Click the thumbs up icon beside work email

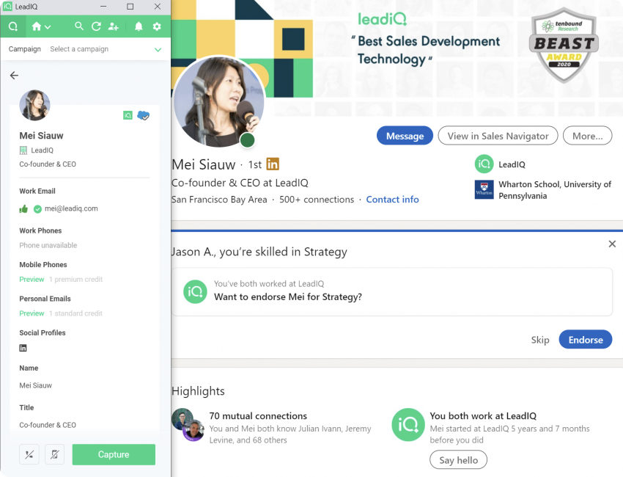[23, 209]
